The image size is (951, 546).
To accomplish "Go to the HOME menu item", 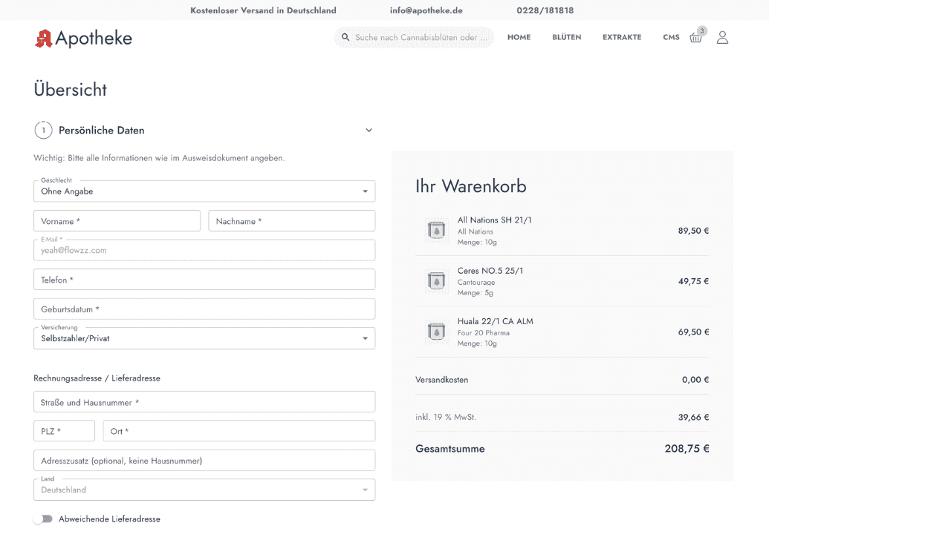I will click(519, 37).
